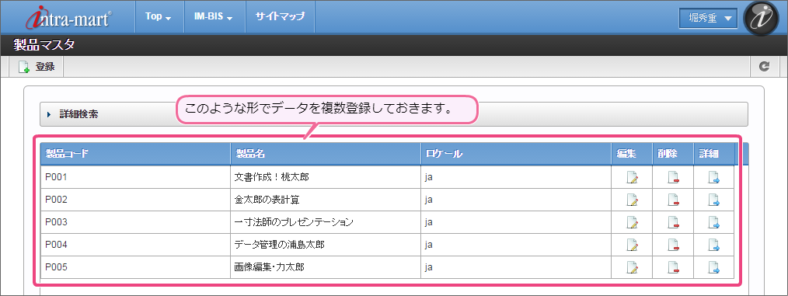Select the cell P003

136,222
